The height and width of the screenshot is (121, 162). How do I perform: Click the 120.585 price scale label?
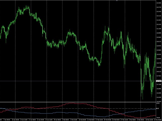pyautogui.click(x=159, y=37)
